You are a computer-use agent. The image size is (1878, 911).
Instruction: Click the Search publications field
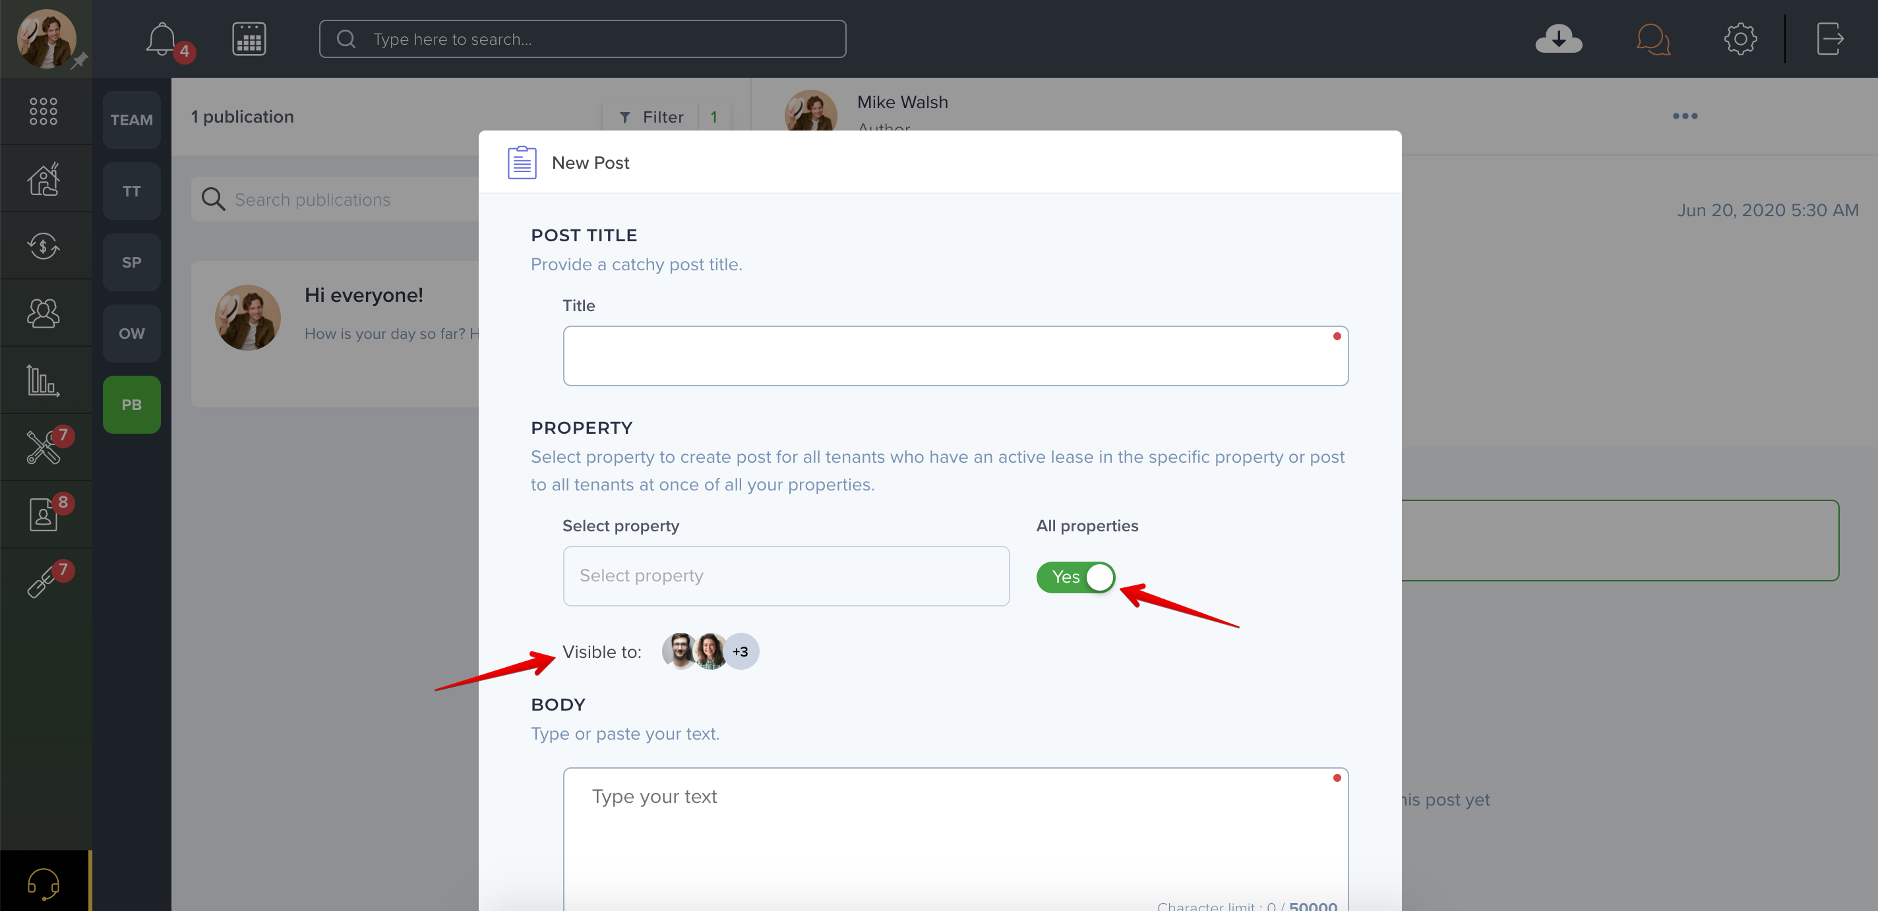[336, 200]
